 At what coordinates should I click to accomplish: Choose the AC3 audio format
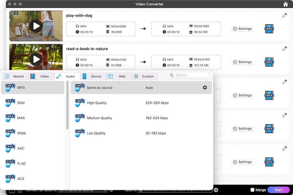(21, 179)
